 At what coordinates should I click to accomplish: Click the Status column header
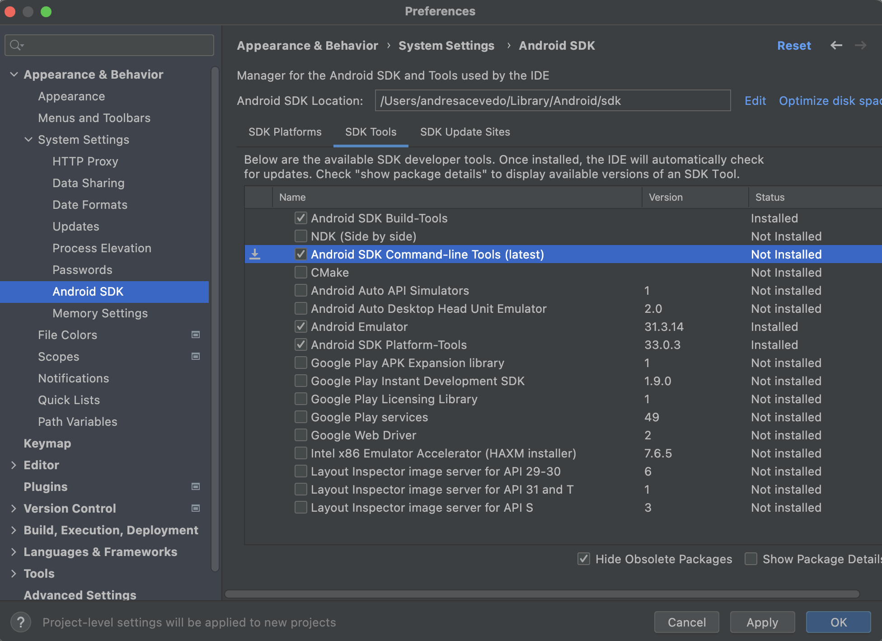pyautogui.click(x=815, y=197)
